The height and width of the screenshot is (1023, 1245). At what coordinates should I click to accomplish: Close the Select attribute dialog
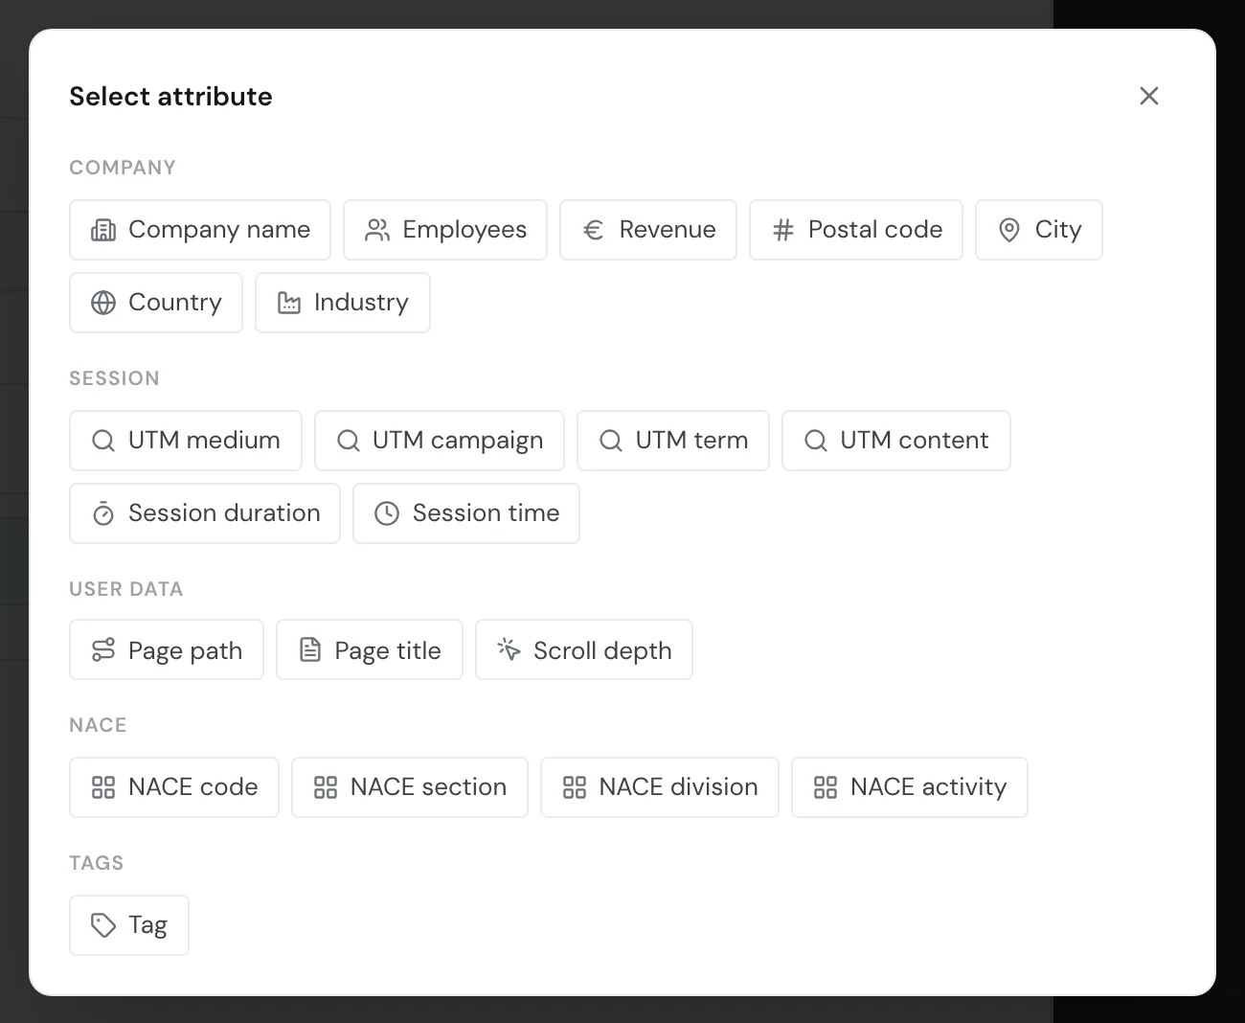click(x=1149, y=96)
